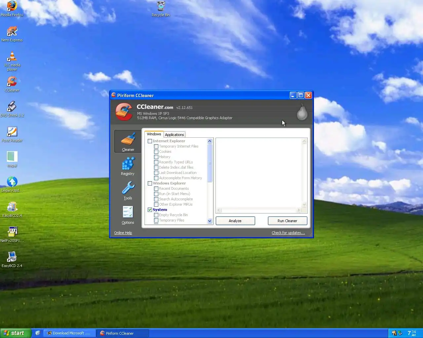Click cleaner list scroll down arrow
This screenshot has height=338, width=423.
point(210,221)
